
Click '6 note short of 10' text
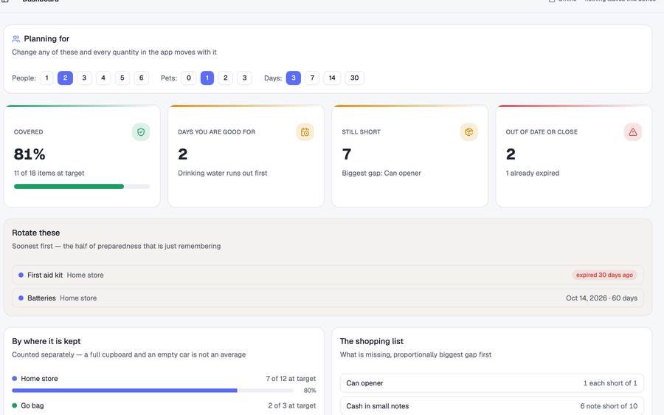[609, 406]
